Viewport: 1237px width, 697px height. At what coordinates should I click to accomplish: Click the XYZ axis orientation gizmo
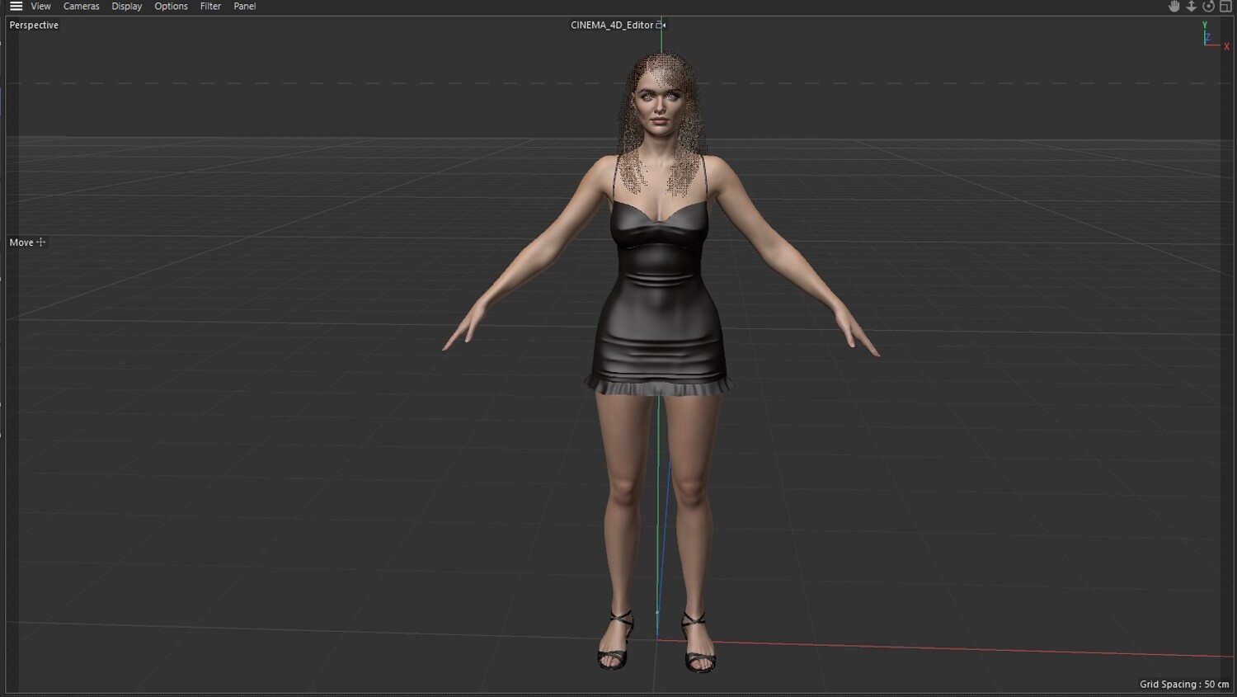click(1215, 36)
